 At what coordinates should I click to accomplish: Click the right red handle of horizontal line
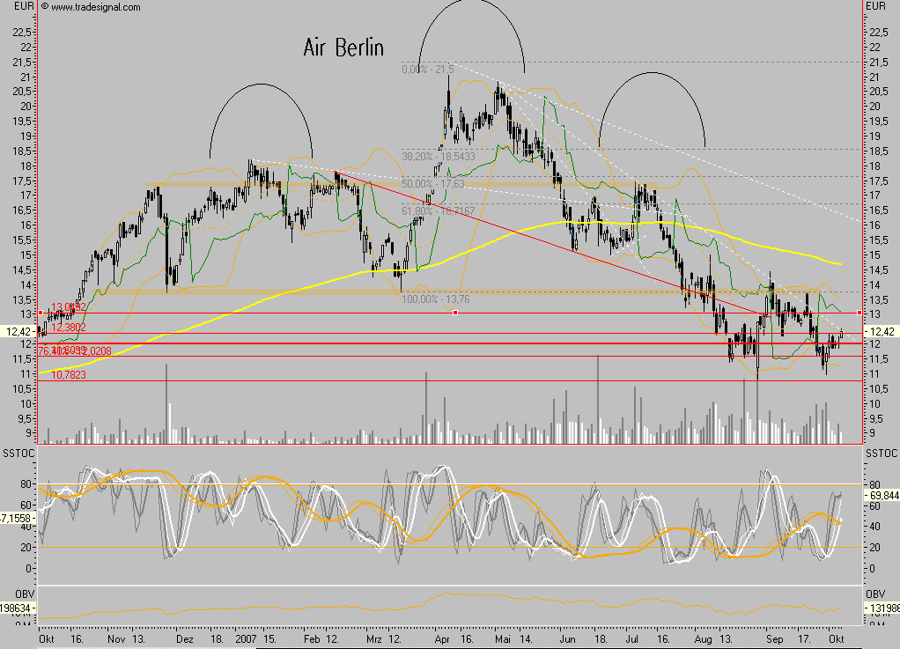859,313
